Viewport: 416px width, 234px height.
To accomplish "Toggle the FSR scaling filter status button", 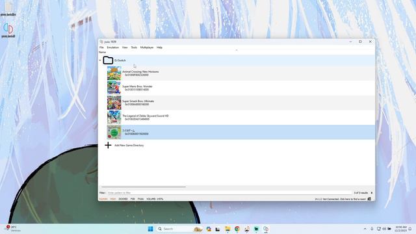I will (133, 199).
